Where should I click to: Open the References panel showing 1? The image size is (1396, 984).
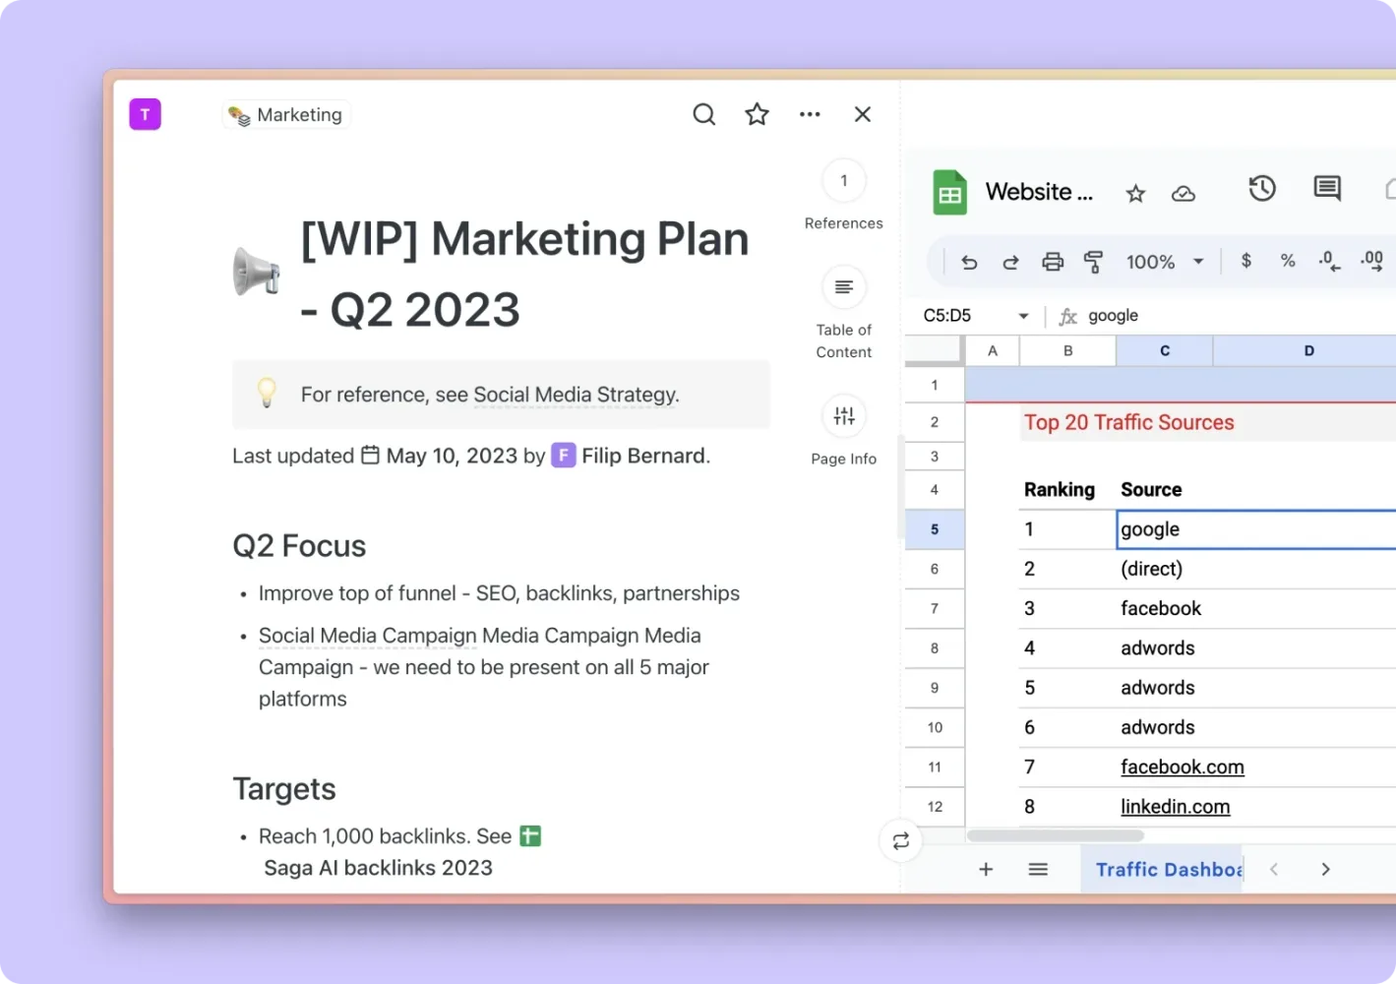point(843,181)
